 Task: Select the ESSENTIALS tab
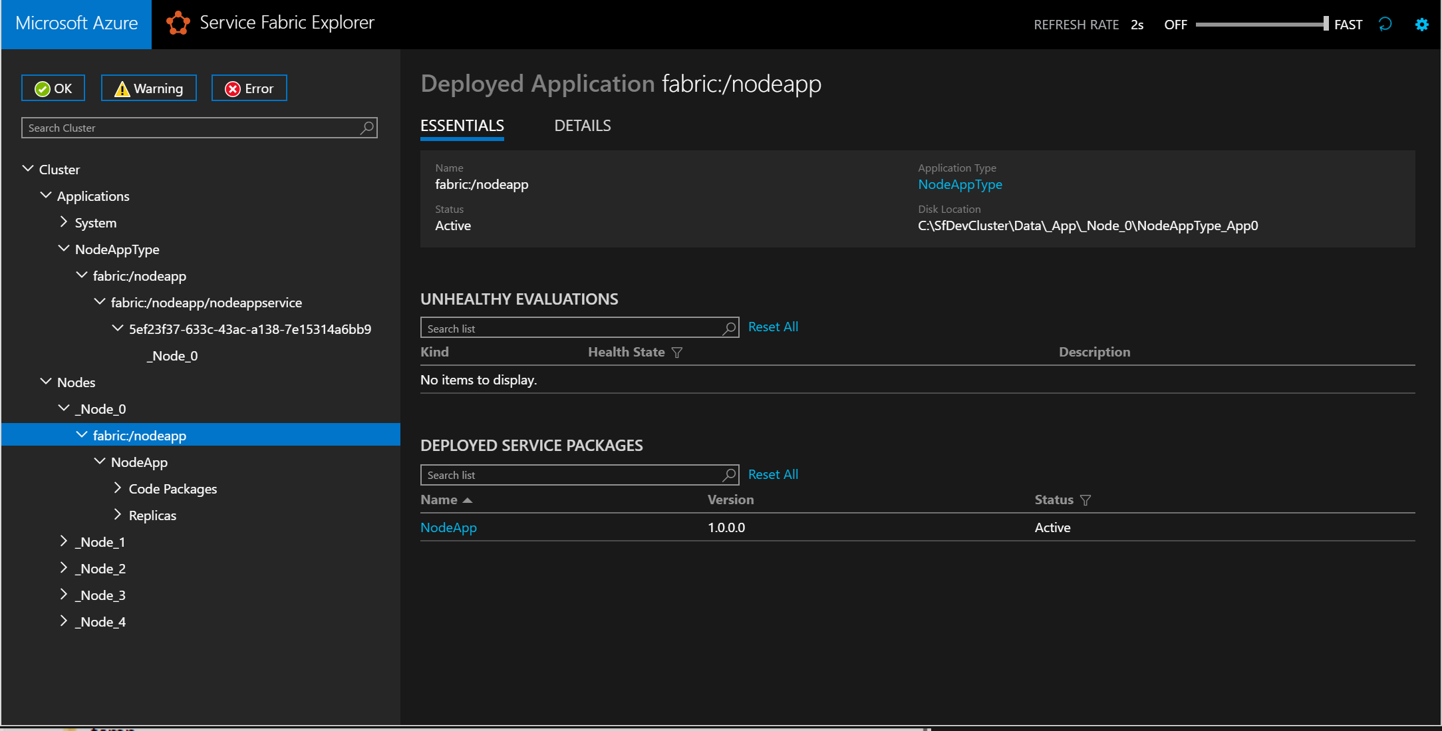462,125
